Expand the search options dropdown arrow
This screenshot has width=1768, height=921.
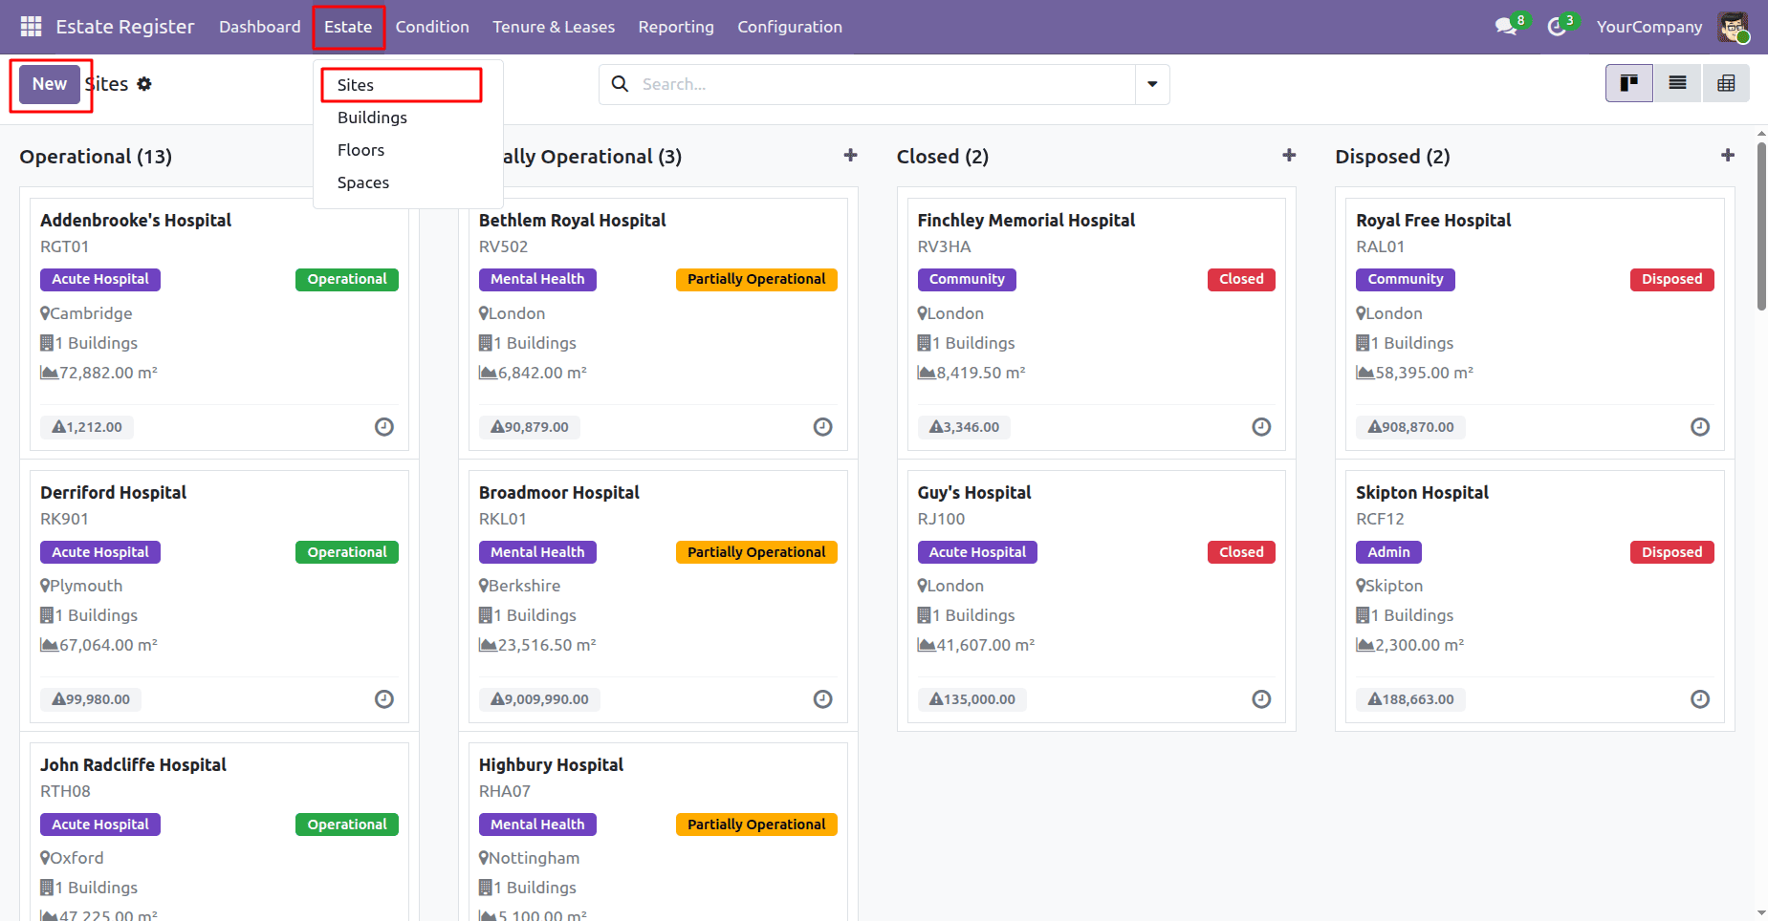[1152, 84]
